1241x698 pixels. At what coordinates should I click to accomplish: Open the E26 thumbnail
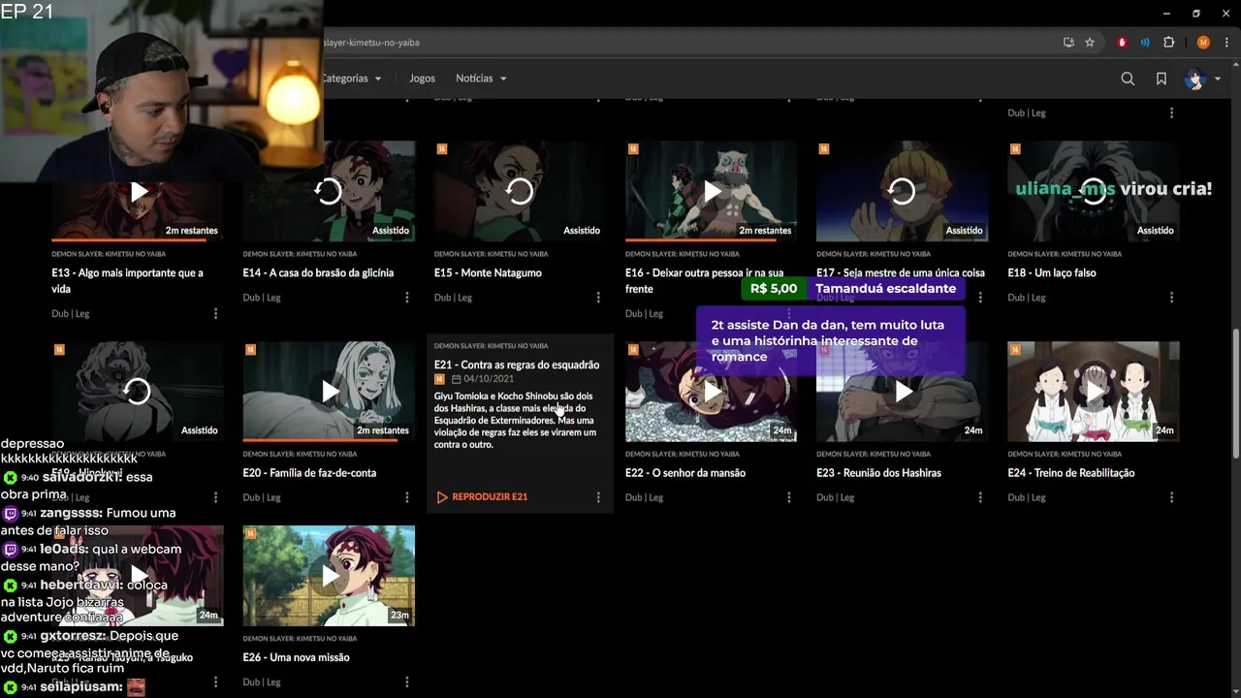click(x=329, y=576)
